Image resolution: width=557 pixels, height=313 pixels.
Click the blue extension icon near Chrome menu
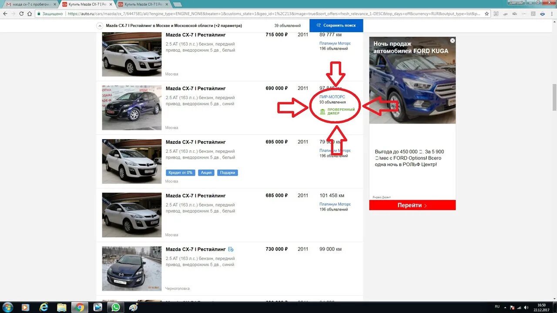click(x=543, y=13)
